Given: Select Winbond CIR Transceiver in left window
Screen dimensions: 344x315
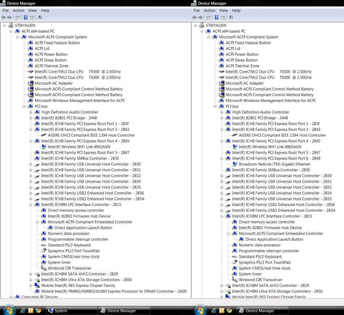Looking at the screenshot, I should (69, 268).
